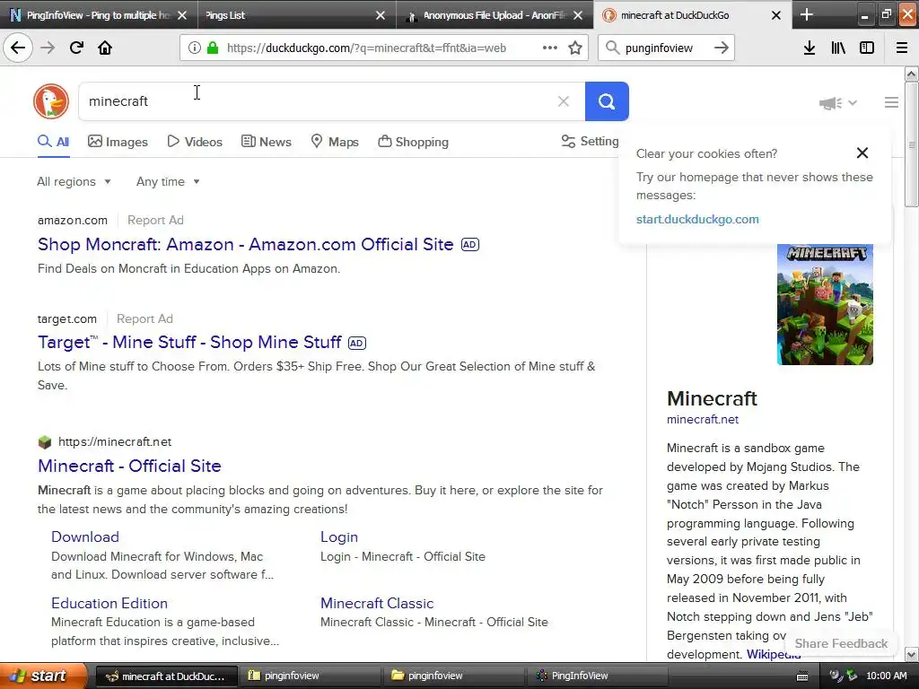Reload the DuckDuckGo page
The width and height of the screenshot is (919, 689).
[76, 48]
